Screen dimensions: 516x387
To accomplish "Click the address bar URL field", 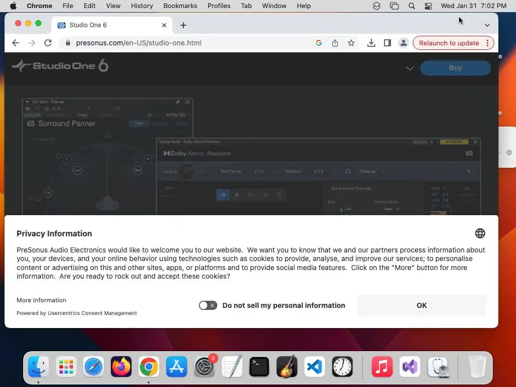I will (x=187, y=43).
